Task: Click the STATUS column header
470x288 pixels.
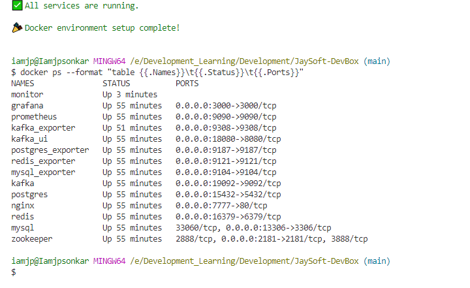Action: click(x=116, y=84)
